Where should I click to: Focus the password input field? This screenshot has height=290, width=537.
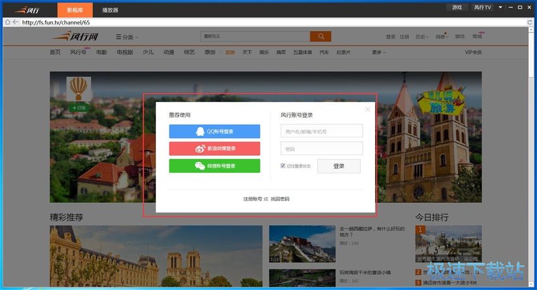(x=322, y=149)
